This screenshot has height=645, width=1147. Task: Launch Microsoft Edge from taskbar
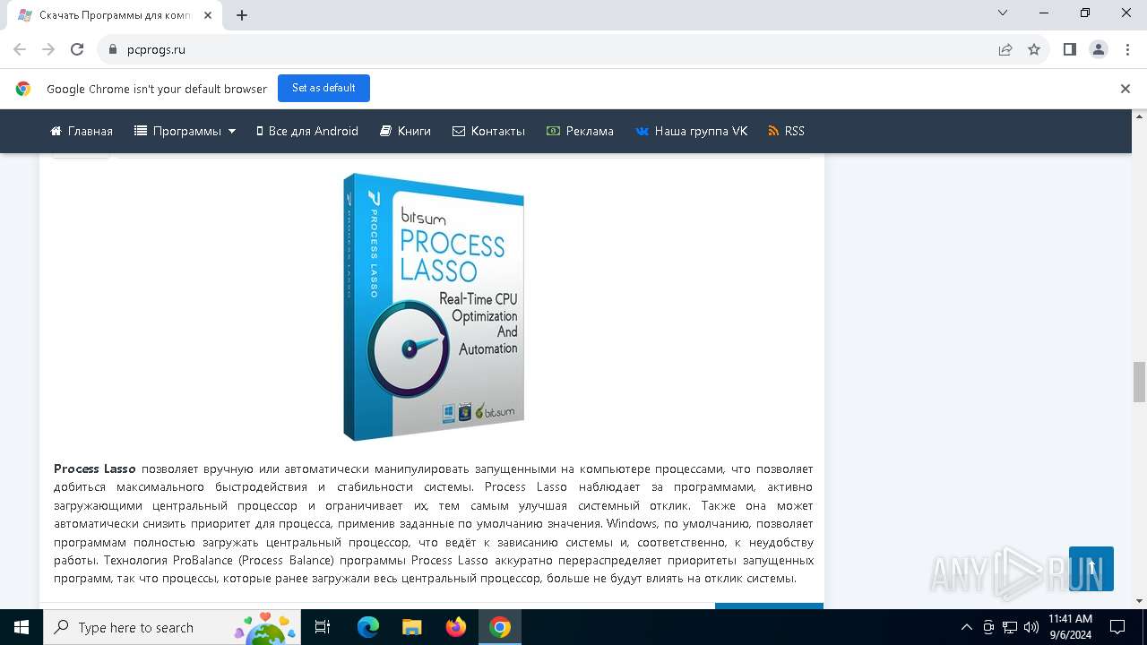(x=368, y=627)
